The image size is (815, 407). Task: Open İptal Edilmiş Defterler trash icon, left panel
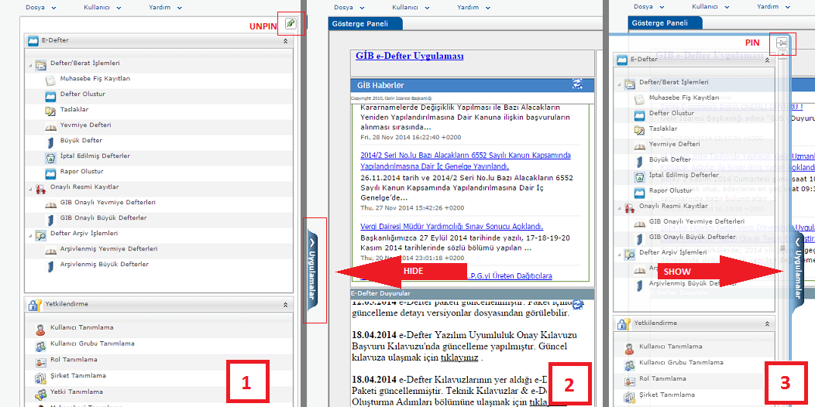(50, 157)
